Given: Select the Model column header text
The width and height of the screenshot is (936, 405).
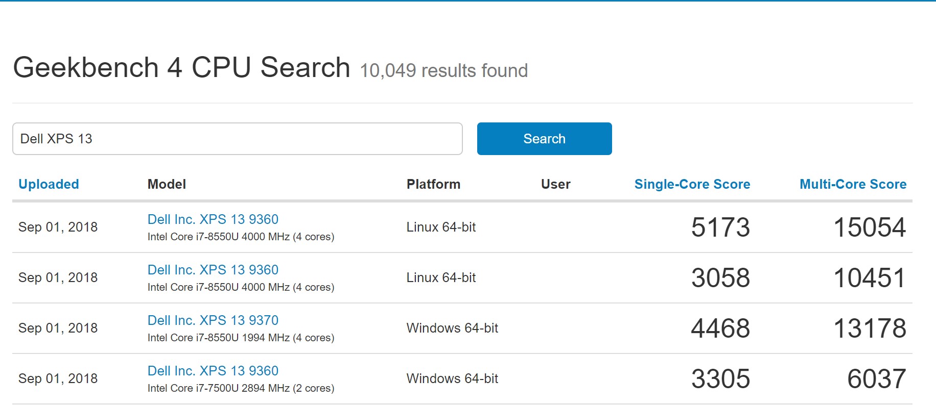Looking at the screenshot, I should coord(167,184).
